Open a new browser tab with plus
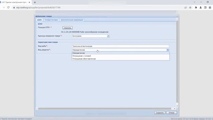This screenshot has height=120, width=213. click(35, 2)
